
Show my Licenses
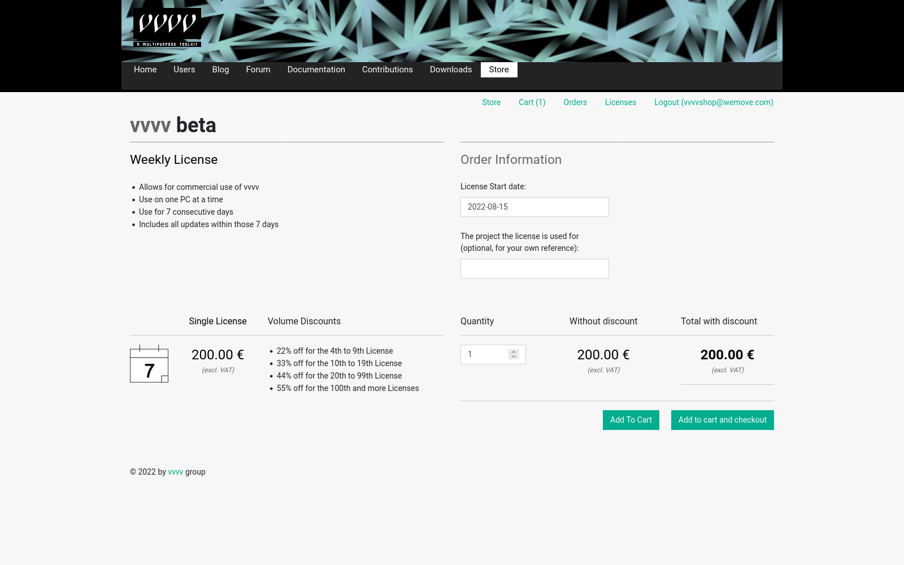coord(620,102)
